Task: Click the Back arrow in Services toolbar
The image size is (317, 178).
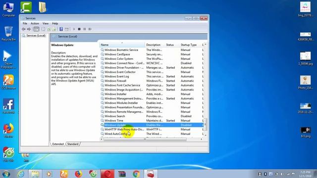Action: (24, 29)
